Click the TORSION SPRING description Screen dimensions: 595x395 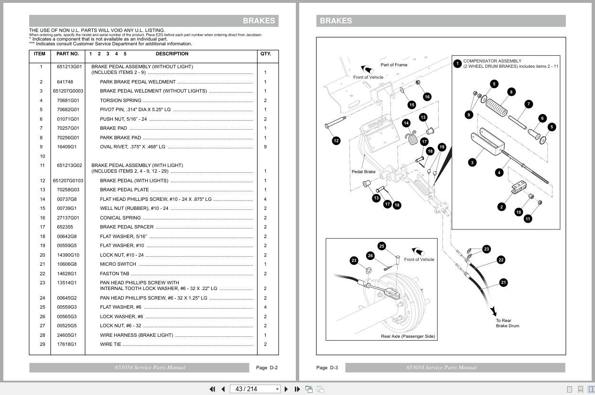pos(120,101)
